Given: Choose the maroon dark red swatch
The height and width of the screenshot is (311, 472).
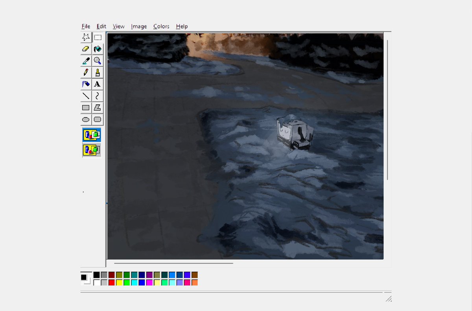Looking at the screenshot, I should (111, 275).
